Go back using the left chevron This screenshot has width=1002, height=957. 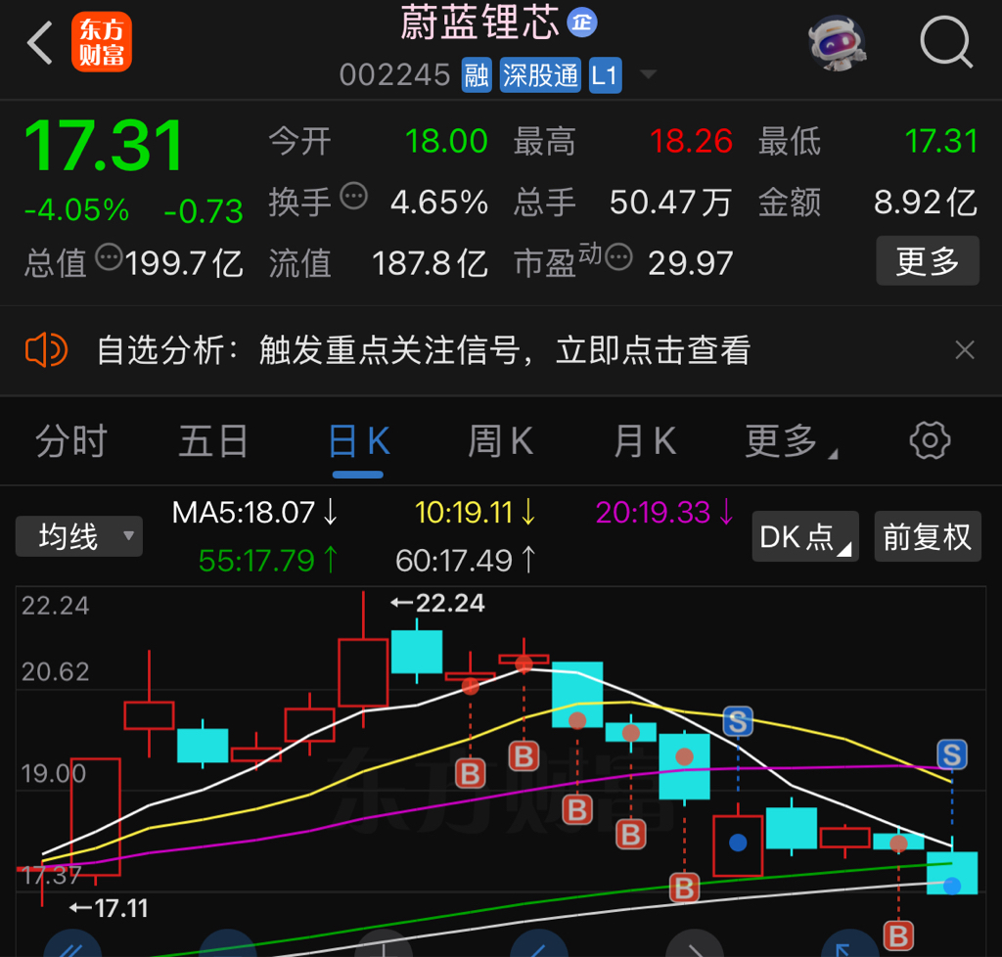coord(39,43)
